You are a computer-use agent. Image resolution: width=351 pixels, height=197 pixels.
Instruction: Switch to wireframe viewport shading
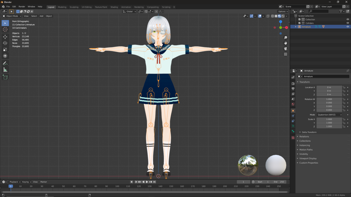(272, 16)
